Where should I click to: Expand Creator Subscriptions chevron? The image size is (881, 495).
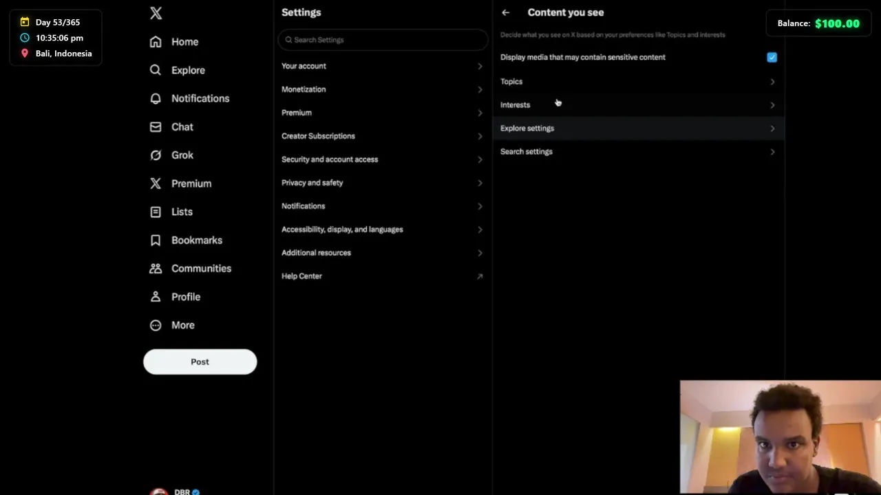point(480,136)
